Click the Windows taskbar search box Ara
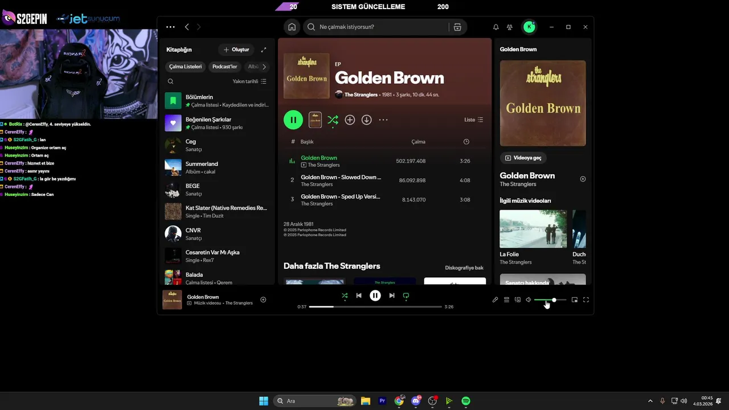 314,401
